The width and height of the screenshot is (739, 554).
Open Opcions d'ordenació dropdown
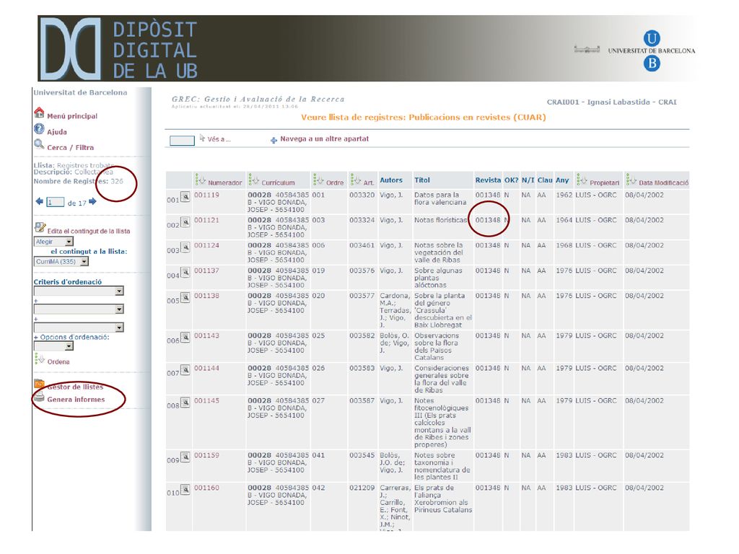[53, 346]
